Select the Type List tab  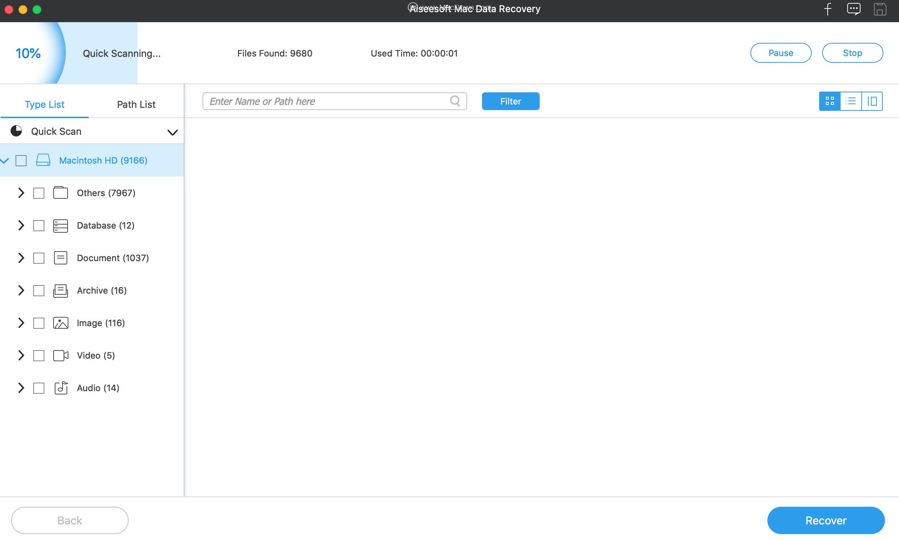point(44,105)
